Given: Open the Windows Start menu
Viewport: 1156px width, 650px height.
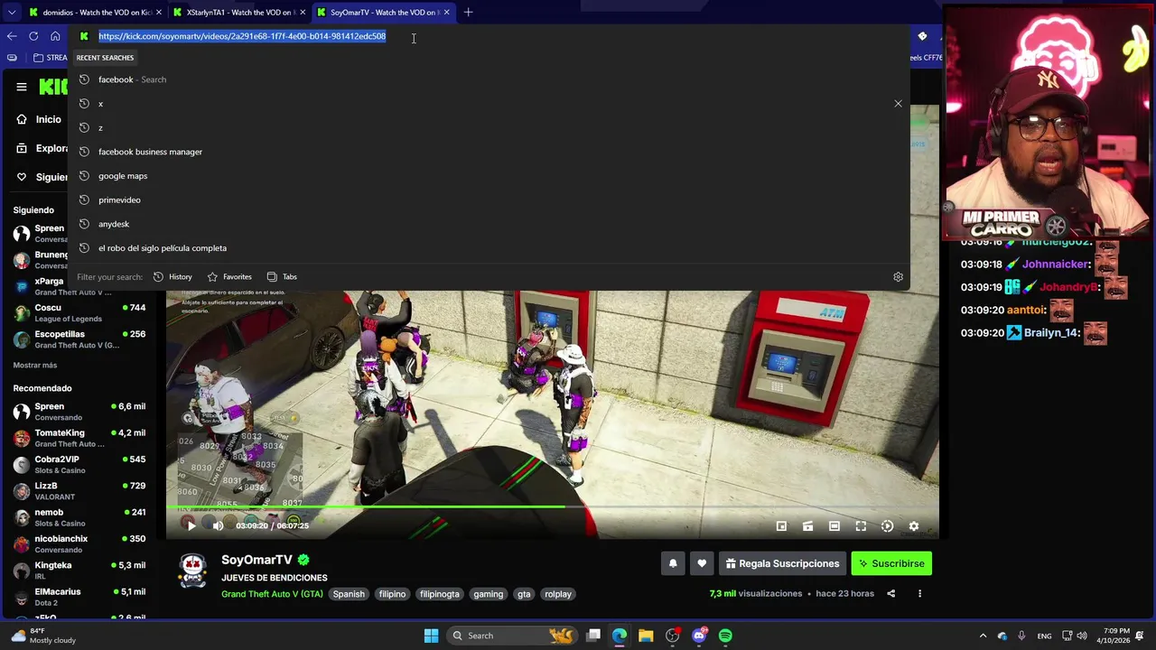Looking at the screenshot, I should click(431, 636).
